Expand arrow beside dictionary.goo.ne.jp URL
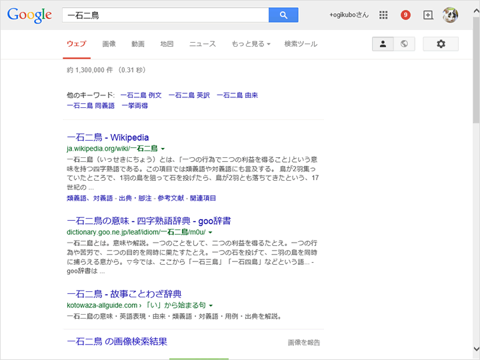This screenshot has width=480, height=360. coord(210,233)
